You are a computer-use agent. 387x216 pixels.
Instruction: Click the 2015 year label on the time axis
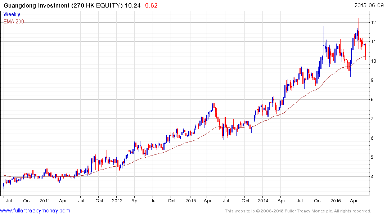click(336, 201)
